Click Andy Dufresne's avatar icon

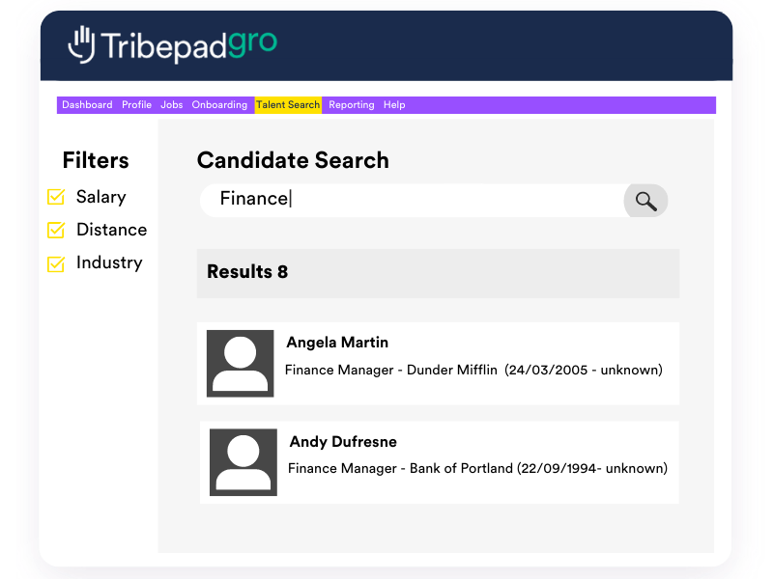[x=243, y=462]
